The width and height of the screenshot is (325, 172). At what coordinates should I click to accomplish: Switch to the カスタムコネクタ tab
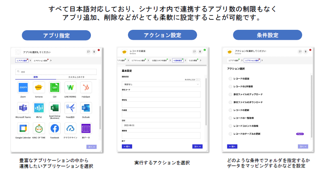[x=76, y=77]
